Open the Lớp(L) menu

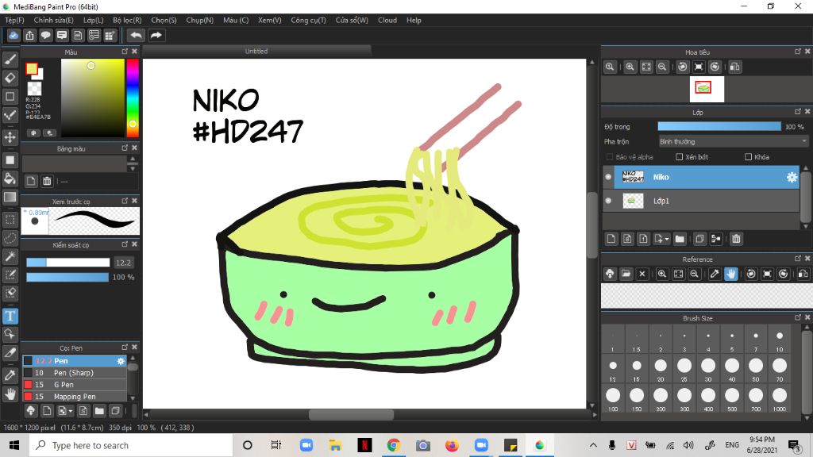(x=94, y=20)
